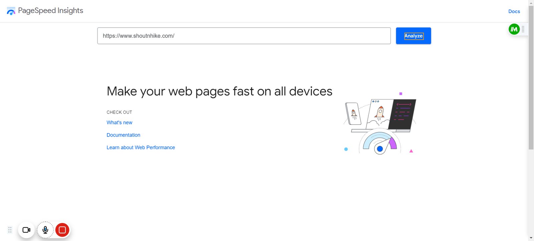Click the URL input field

point(244,36)
